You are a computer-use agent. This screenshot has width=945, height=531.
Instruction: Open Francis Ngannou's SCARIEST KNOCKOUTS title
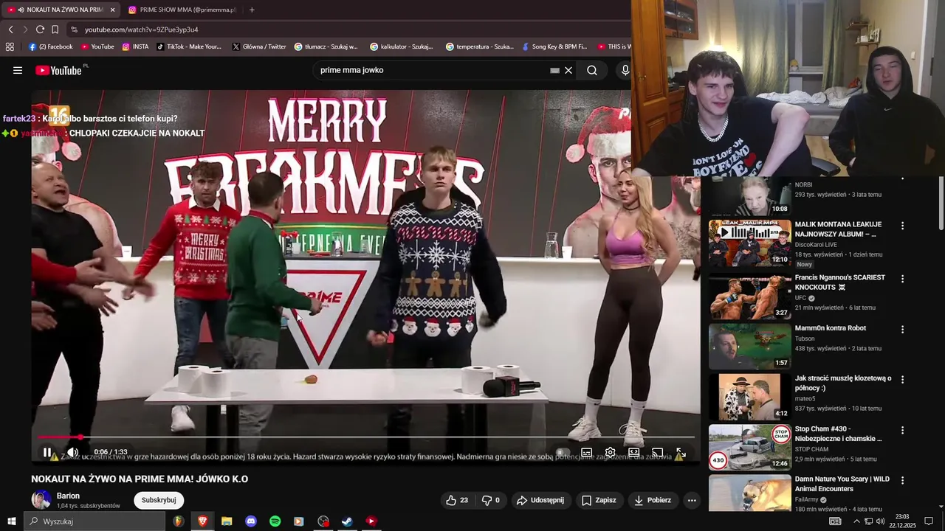pyautogui.click(x=839, y=282)
